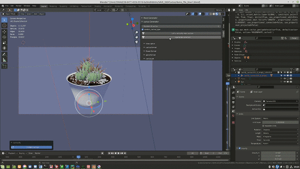Activate the Measure tool
The image size is (300, 169).
(4, 60)
